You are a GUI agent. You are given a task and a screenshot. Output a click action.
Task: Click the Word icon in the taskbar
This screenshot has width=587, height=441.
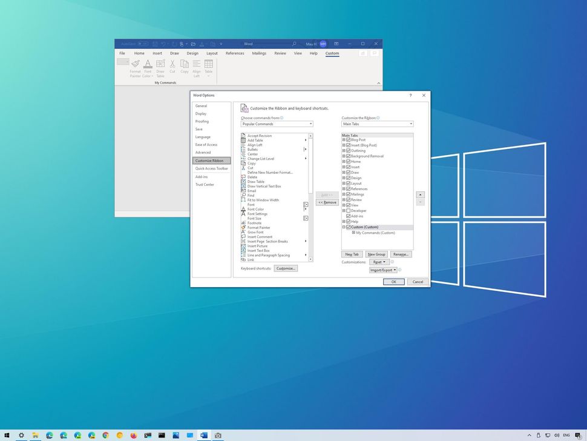click(x=203, y=435)
